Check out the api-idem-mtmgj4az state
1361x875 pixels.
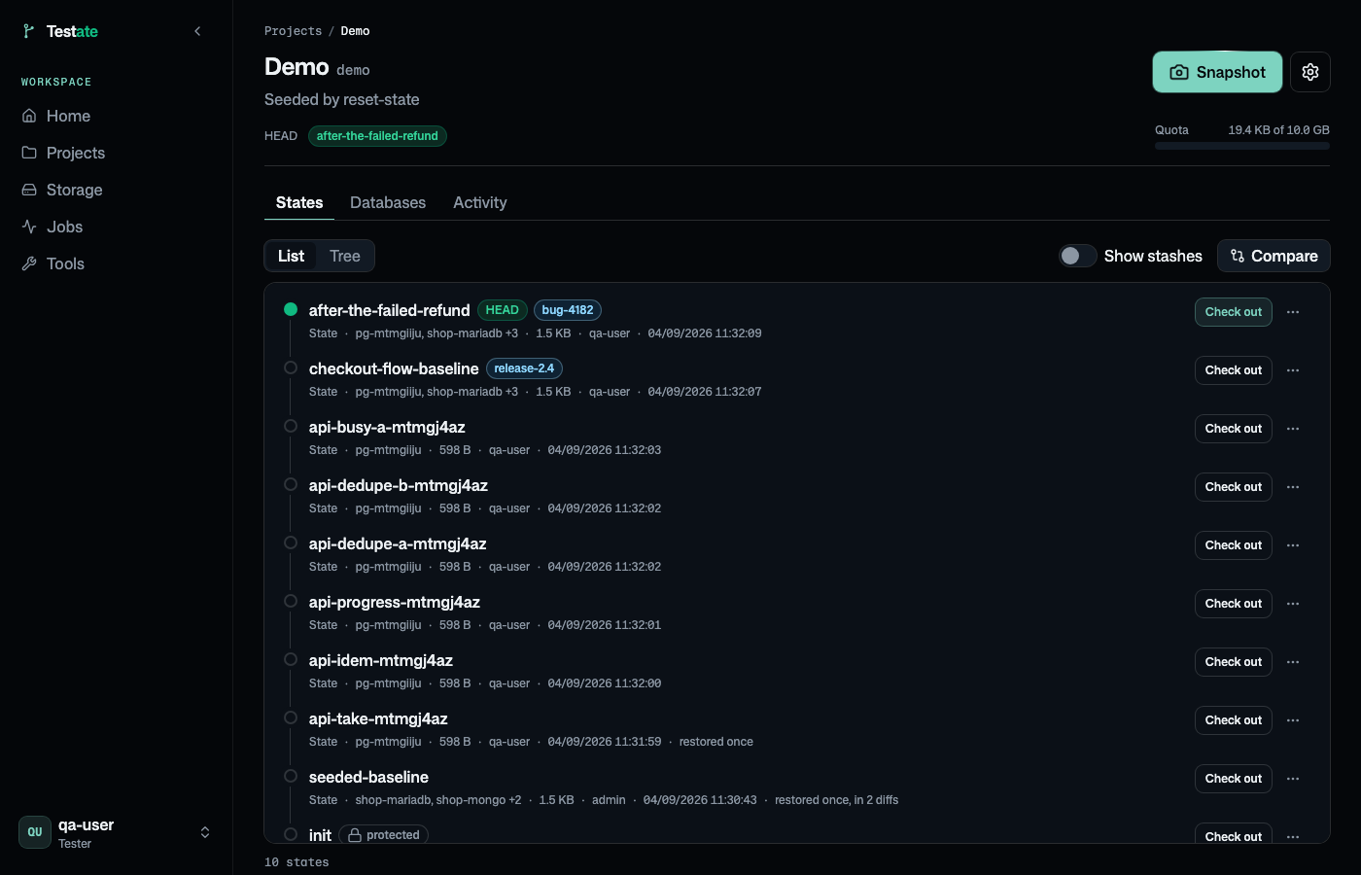pyautogui.click(x=1234, y=662)
